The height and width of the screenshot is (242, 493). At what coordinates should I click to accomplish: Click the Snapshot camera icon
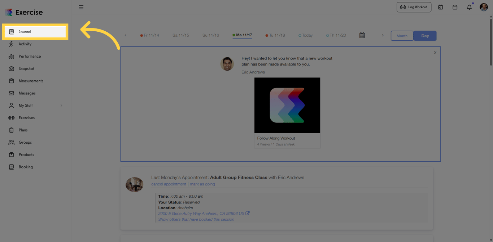[12, 68]
